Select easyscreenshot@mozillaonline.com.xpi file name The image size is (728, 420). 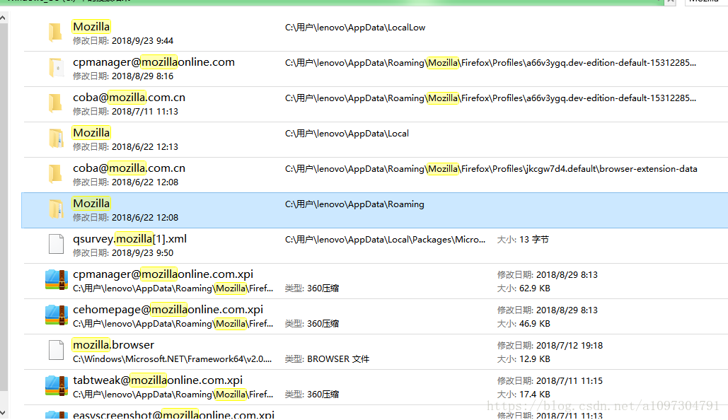[x=173, y=414]
